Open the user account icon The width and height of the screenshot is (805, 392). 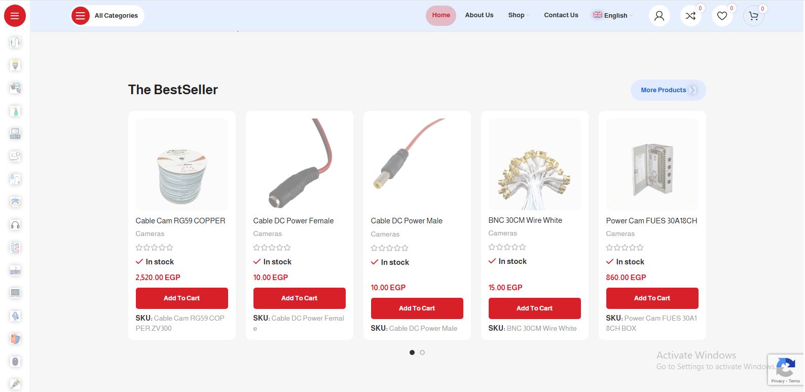click(x=659, y=16)
